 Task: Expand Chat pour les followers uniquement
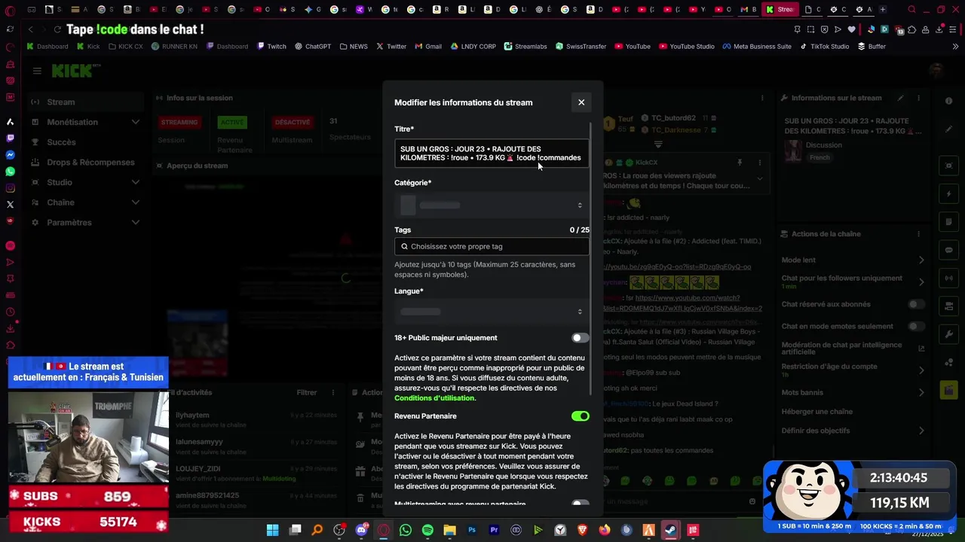click(921, 282)
